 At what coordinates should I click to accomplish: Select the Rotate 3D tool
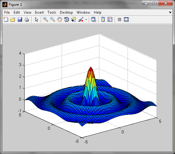coord(67,19)
